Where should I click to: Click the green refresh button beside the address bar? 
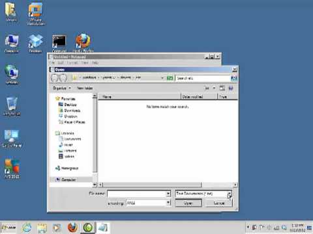[x=170, y=78]
